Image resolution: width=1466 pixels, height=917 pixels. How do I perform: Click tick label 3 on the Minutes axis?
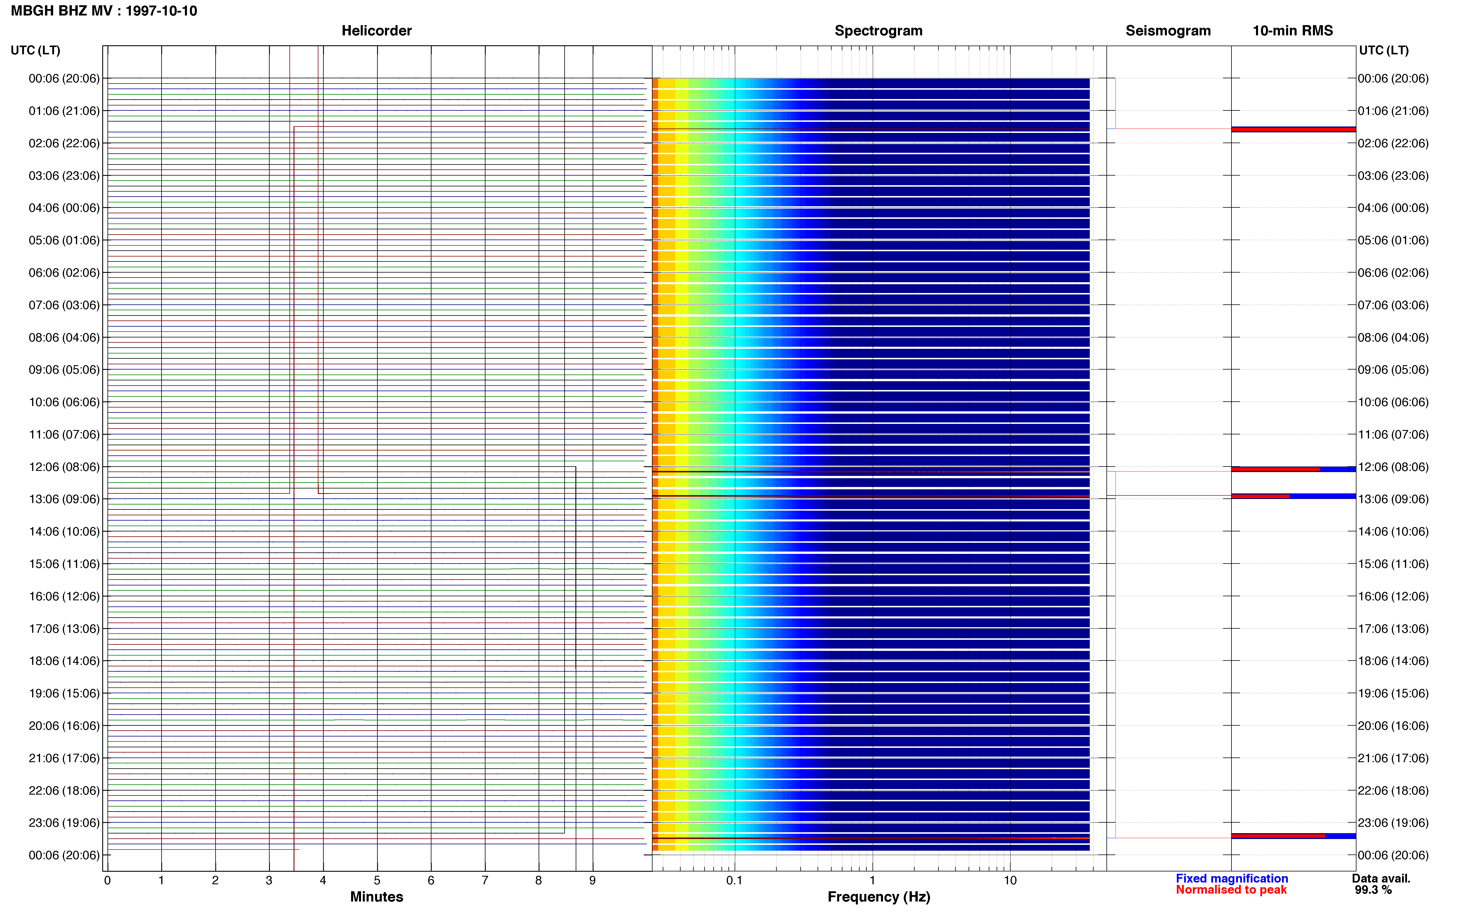pos(269,880)
